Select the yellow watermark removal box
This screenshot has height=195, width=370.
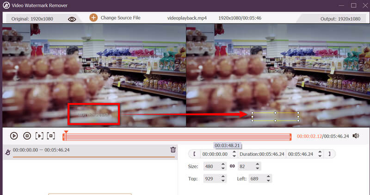pos(275,116)
